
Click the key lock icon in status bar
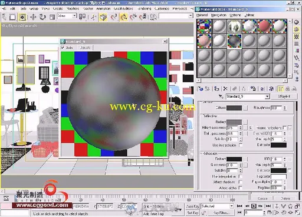pyautogui.click(x=178, y=209)
